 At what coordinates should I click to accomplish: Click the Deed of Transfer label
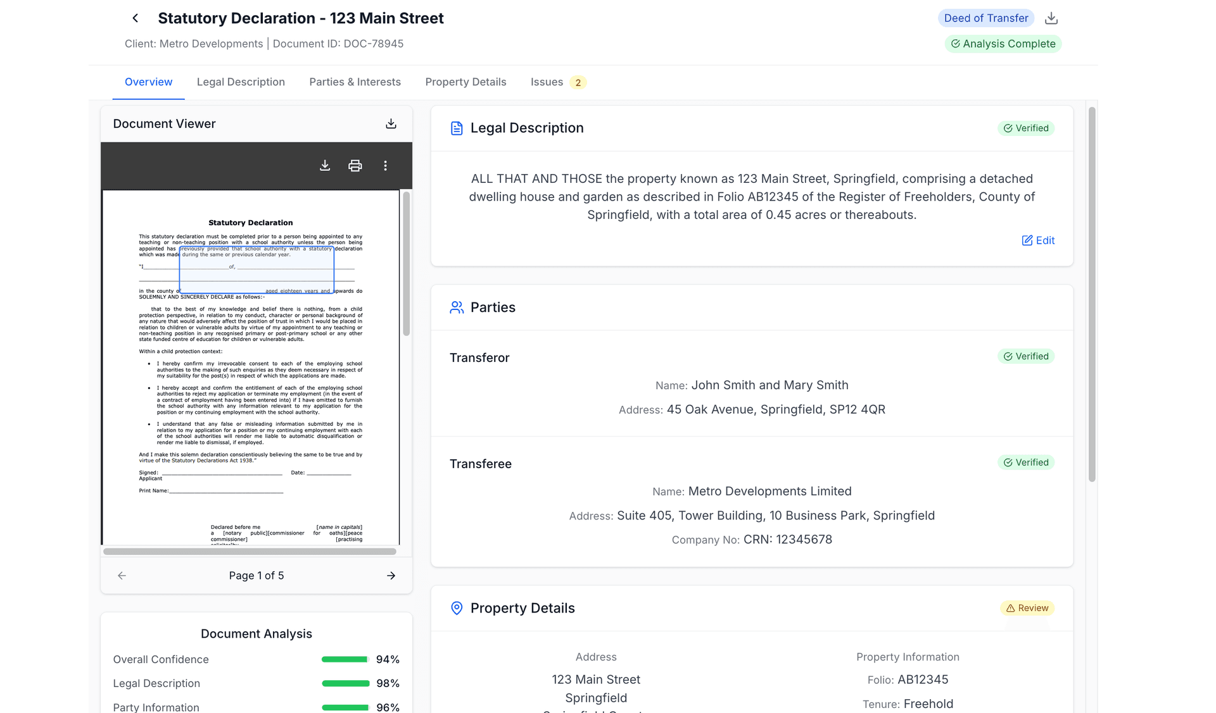click(x=985, y=18)
